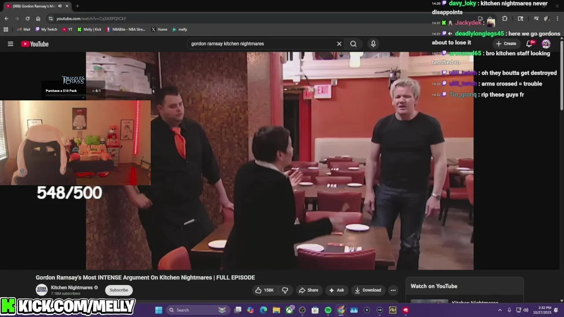Image resolution: width=564 pixels, height=317 pixels.
Task: Open Mail bookmark
Action: (x=23, y=29)
